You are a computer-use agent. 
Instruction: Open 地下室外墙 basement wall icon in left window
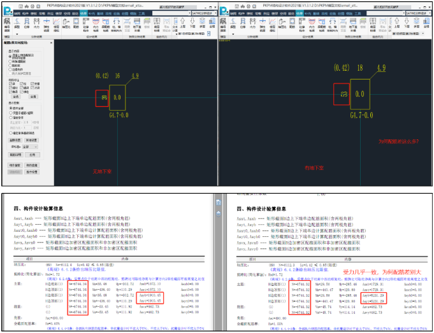(137, 24)
